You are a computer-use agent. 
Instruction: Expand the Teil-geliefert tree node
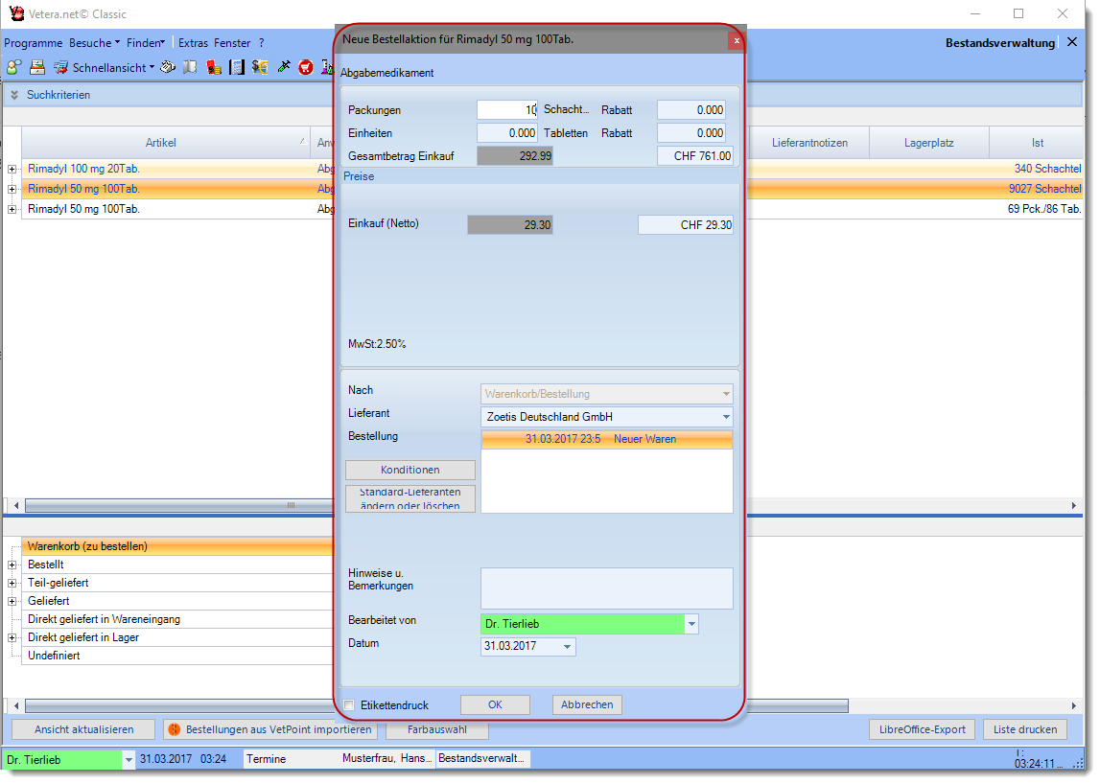12,583
